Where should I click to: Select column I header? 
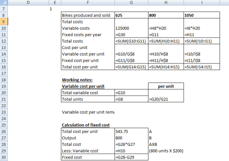202,2
